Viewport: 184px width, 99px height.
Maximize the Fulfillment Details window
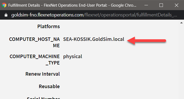click(x=161, y=5)
